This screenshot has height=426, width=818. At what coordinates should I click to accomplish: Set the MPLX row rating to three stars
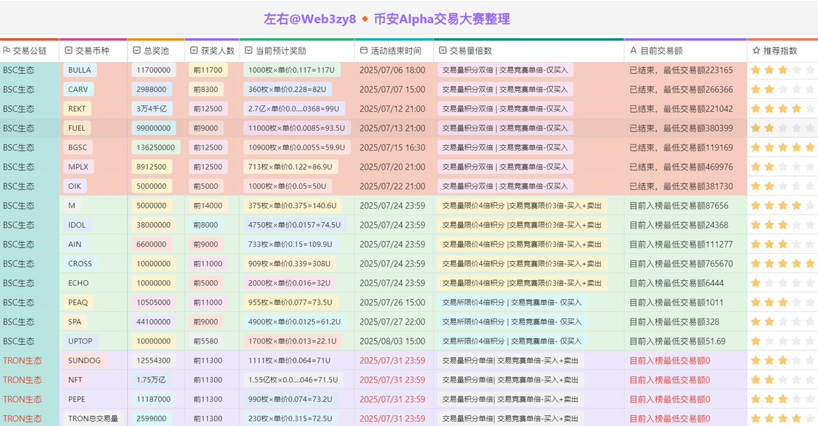point(783,166)
